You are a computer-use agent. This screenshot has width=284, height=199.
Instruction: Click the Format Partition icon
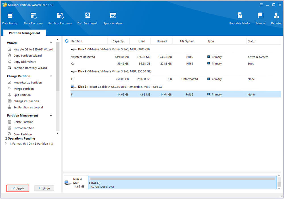click(x=9, y=128)
